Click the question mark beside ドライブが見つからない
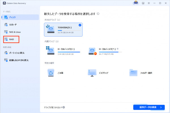This screenshot has height=113, width=170. pos(64,107)
